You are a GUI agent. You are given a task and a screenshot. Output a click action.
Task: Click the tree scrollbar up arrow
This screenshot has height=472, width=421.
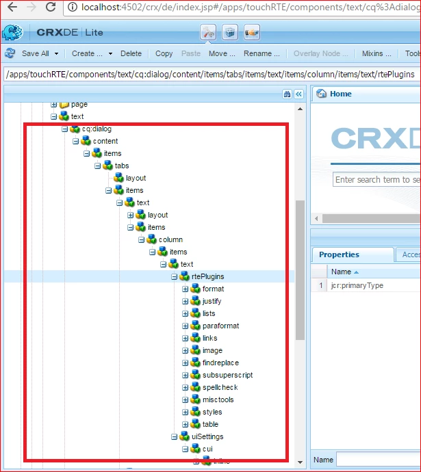pos(300,109)
